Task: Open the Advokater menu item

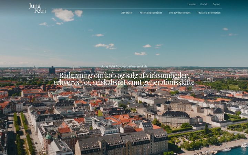Action: (127, 13)
